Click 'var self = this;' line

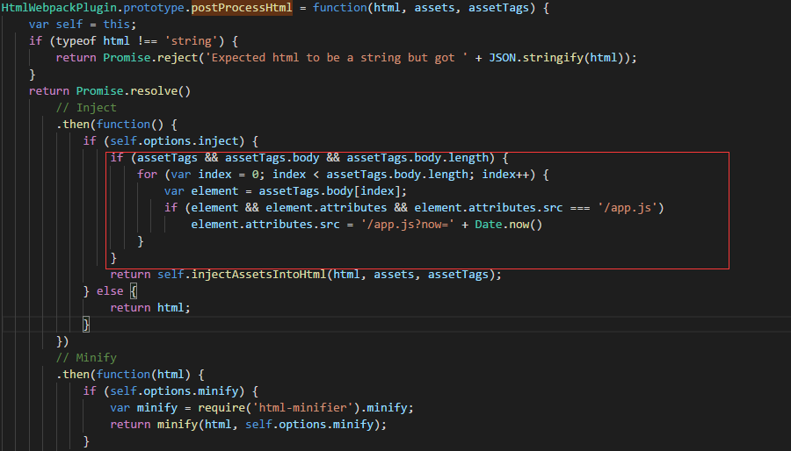(83, 25)
